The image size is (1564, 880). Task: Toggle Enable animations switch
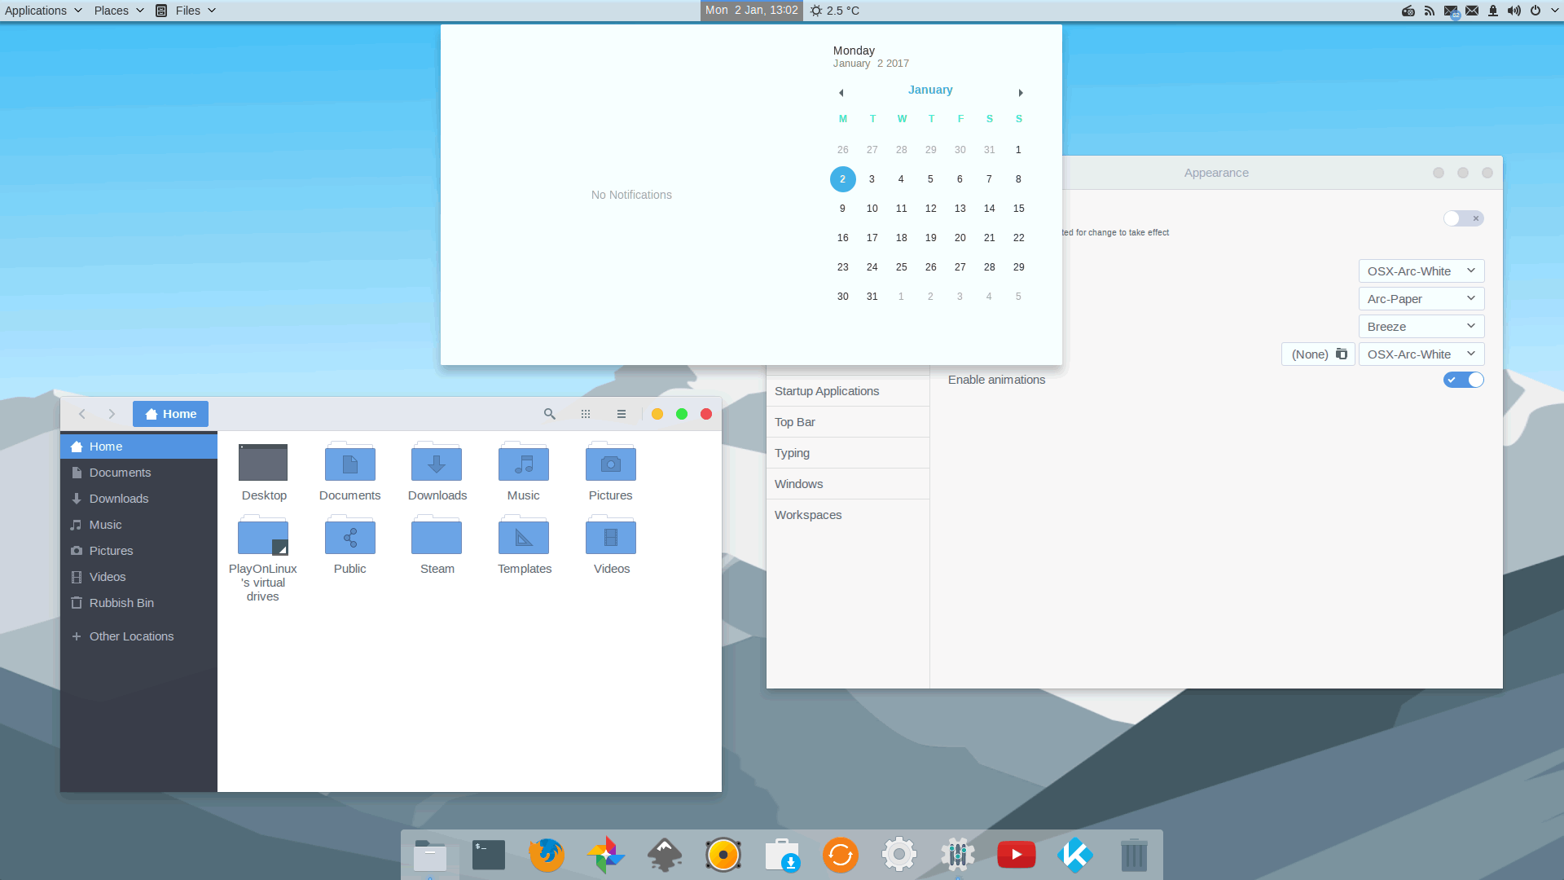tap(1463, 379)
